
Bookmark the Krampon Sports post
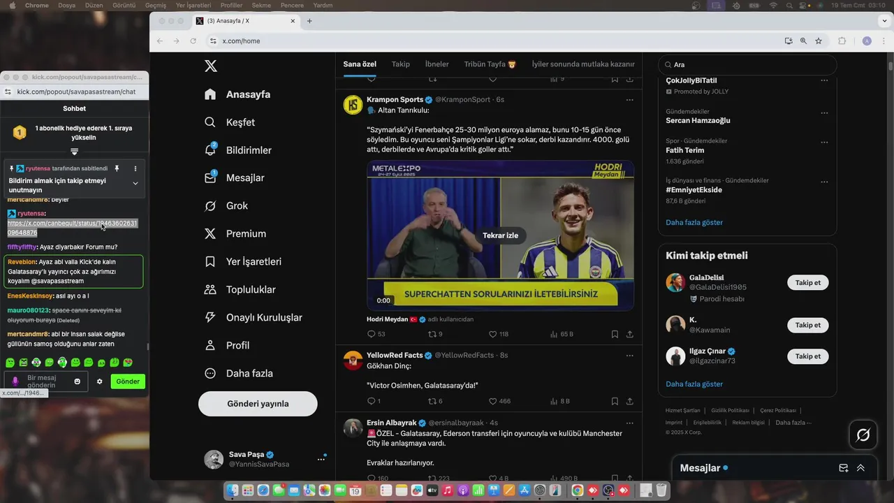(x=615, y=334)
